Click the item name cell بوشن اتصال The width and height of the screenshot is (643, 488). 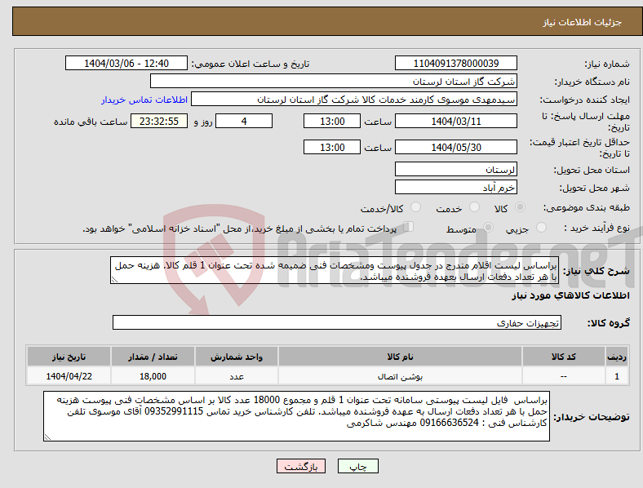(400, 376)
